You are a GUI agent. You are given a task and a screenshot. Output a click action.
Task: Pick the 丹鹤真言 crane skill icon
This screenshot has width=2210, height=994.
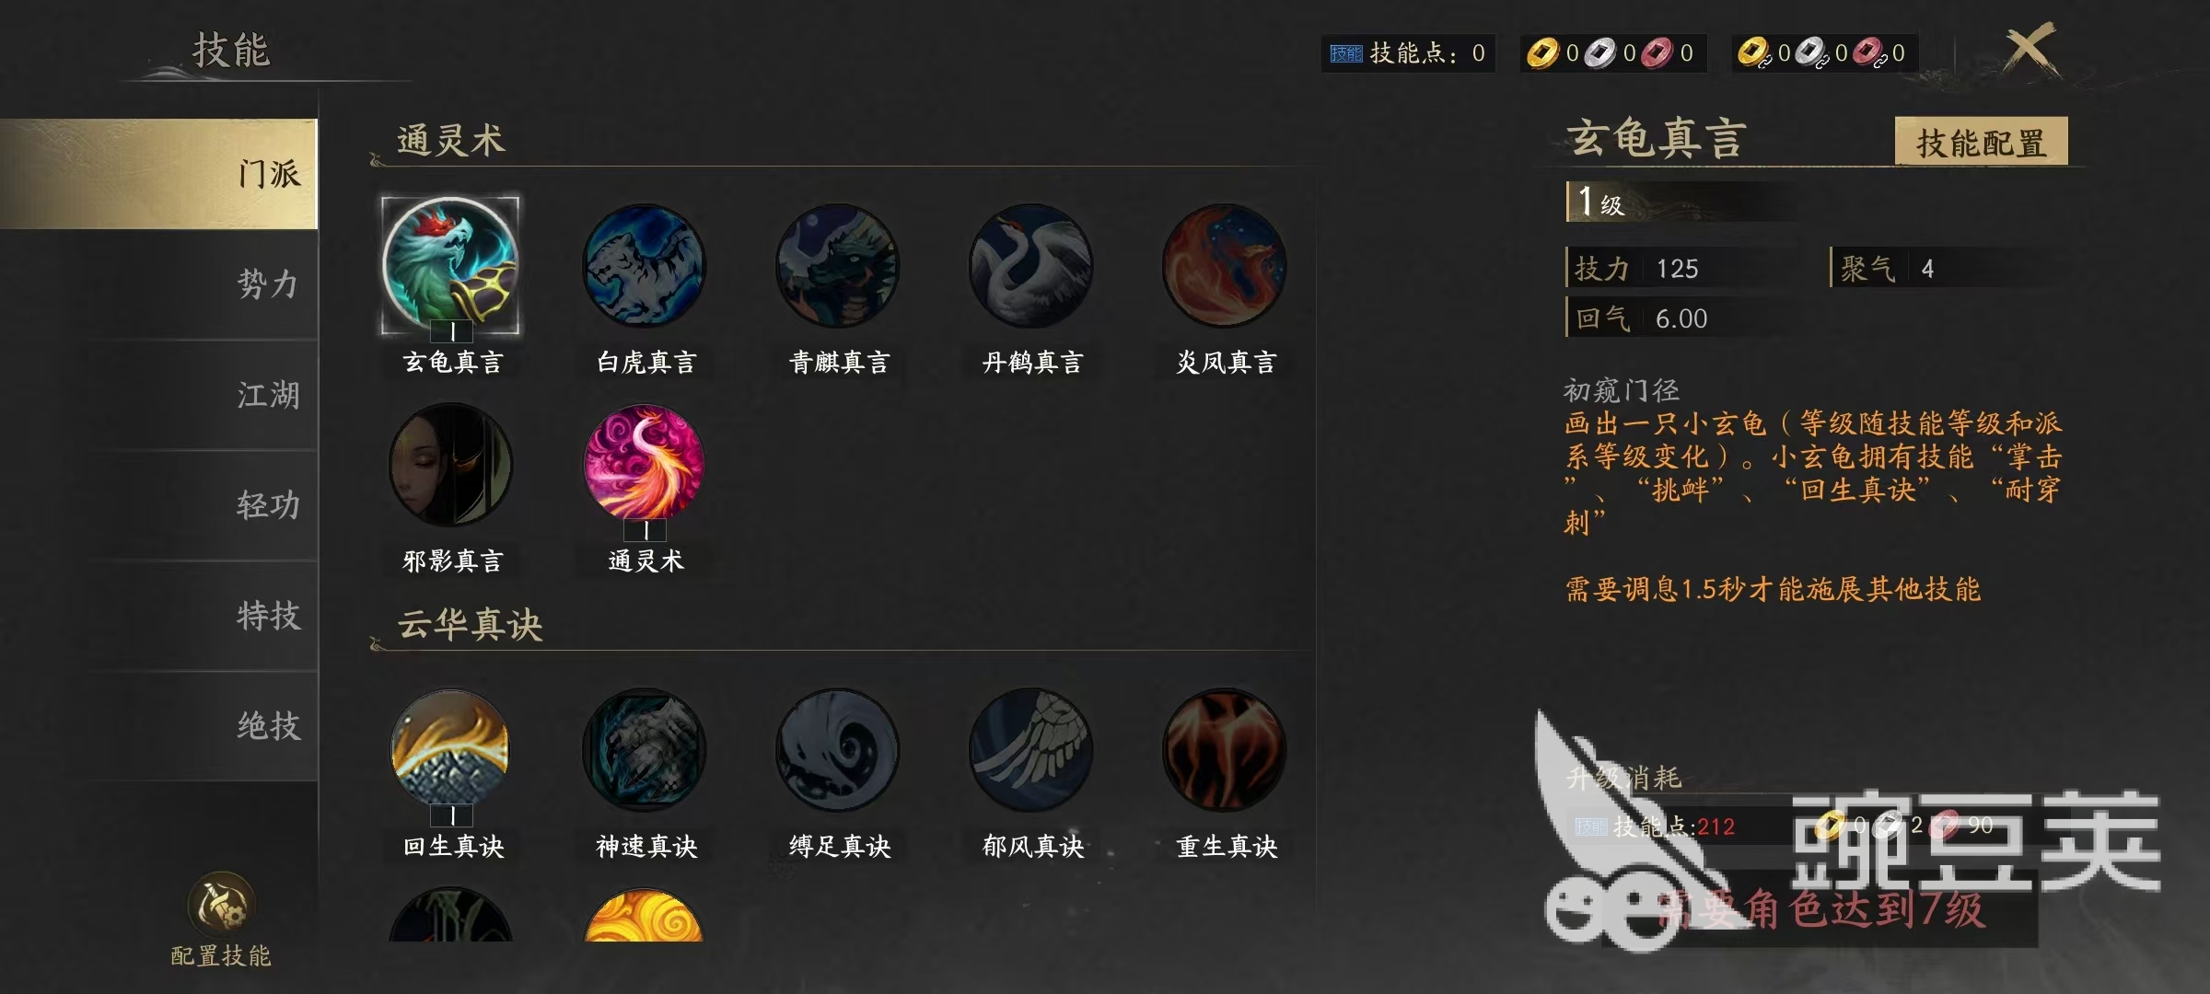pos(1031,266)
